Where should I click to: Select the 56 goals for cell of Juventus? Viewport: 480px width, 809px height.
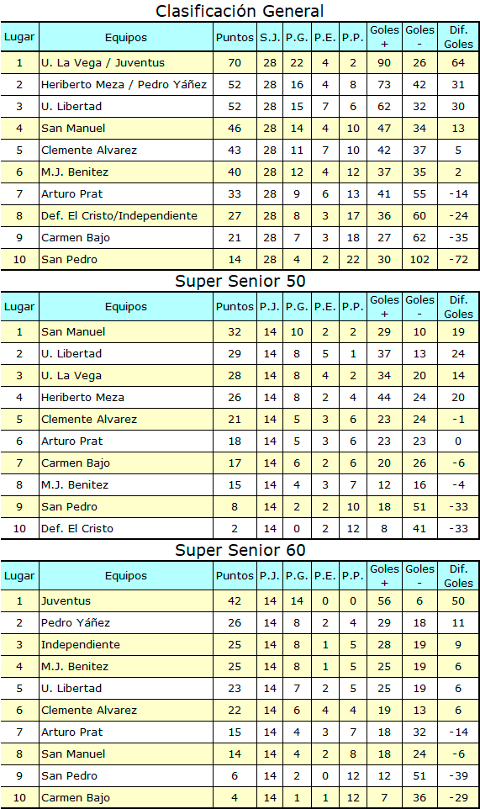tap(384, 601)
